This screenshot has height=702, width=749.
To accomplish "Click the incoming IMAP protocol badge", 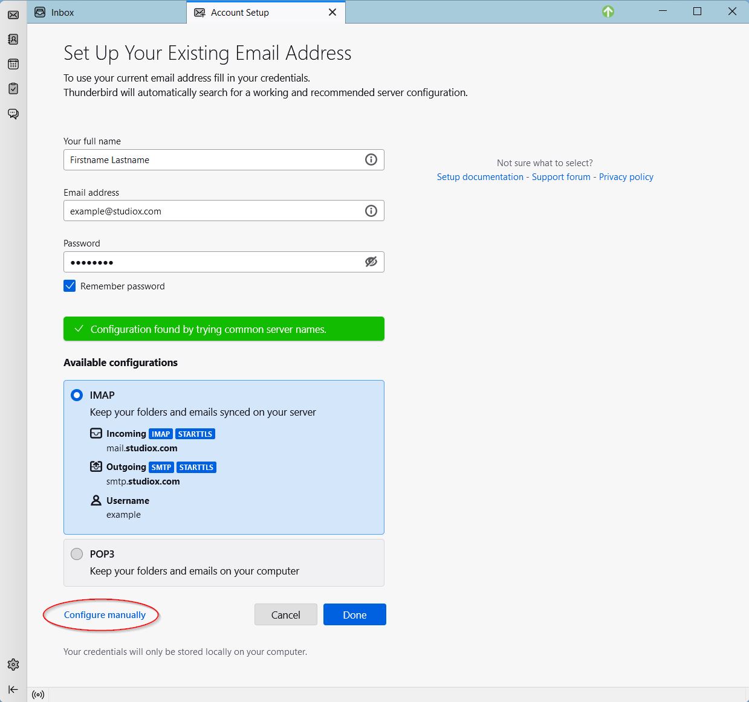I will pyautogui.click(x=161, y=434).
